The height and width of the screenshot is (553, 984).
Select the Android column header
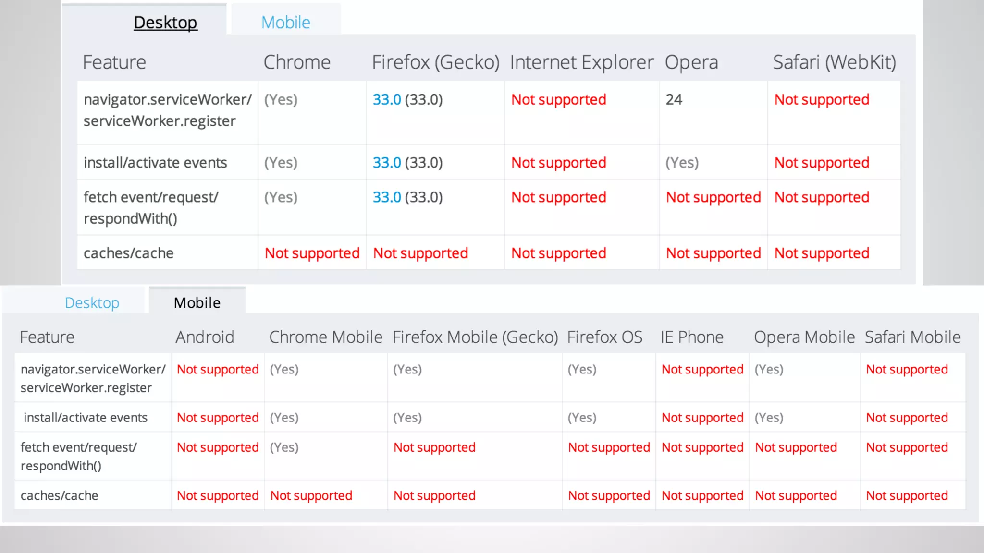point(205,337)
